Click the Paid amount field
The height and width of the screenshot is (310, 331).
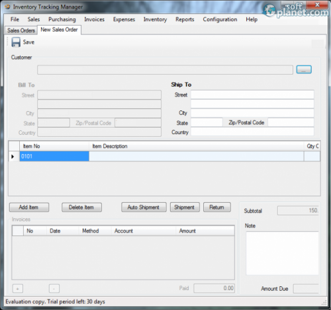214,288
